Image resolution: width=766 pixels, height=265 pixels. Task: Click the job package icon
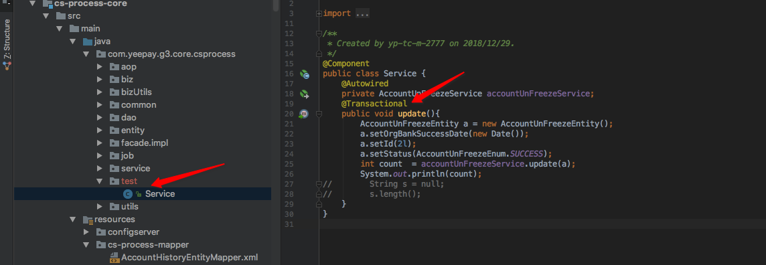[114, 156]
